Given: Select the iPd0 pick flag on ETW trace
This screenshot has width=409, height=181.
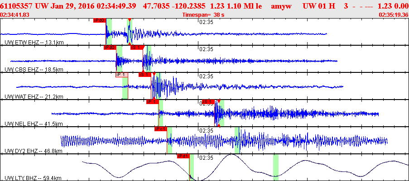Looking at the screenshot, I should tap(100, 20).
